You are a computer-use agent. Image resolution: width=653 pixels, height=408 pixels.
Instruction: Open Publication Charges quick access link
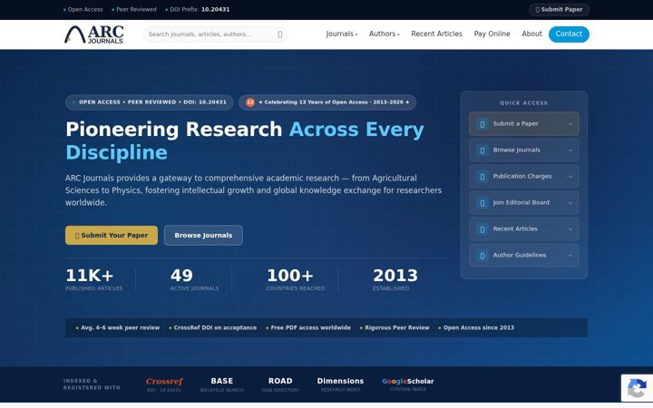(524, 177)
